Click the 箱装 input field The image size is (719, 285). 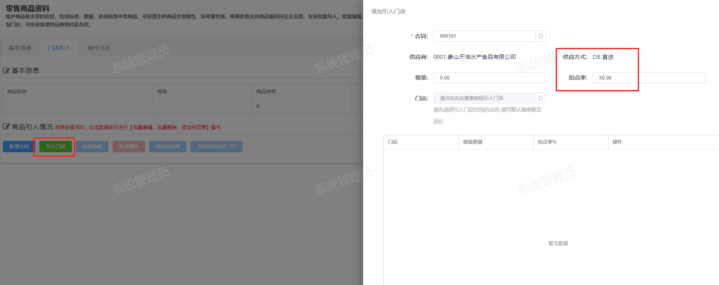tap(489, 78)
